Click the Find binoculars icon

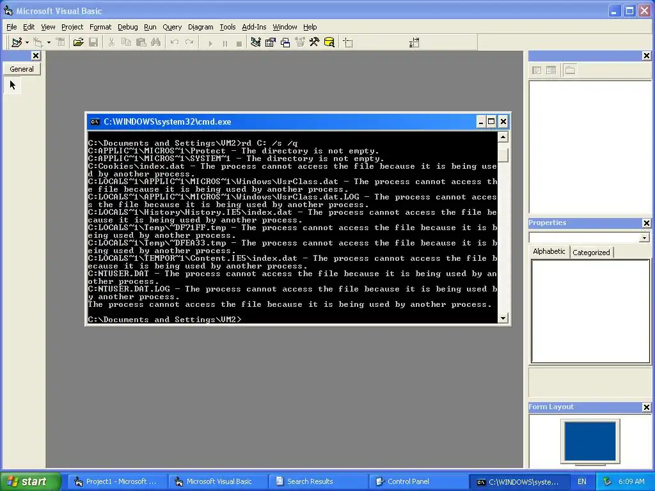pos(155,42)
